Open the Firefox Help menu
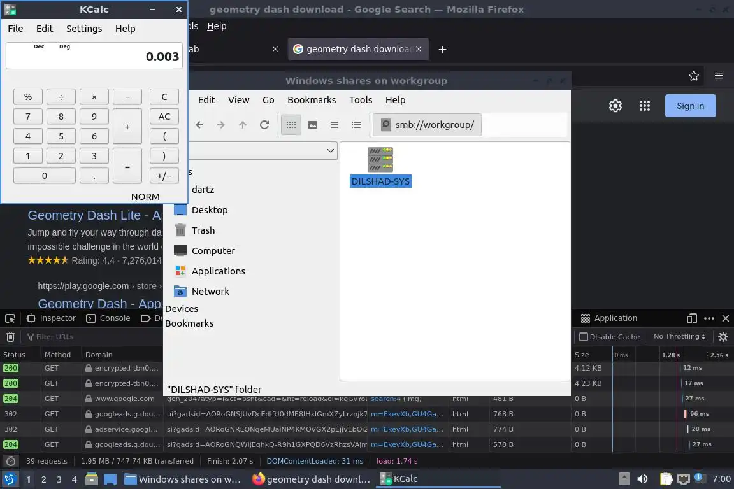The height and width of the screenshot is (489, 734). (x=217, y=26)
